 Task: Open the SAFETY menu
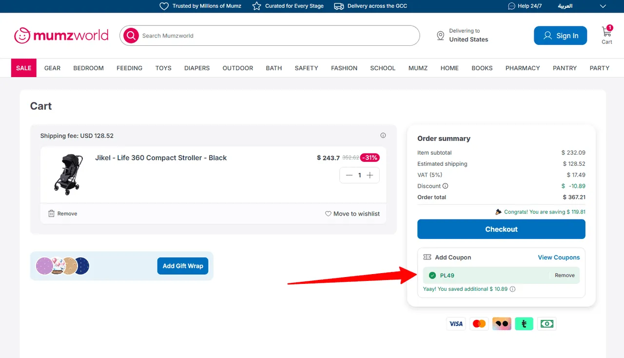pyautogui.click(x=307, y=68)
